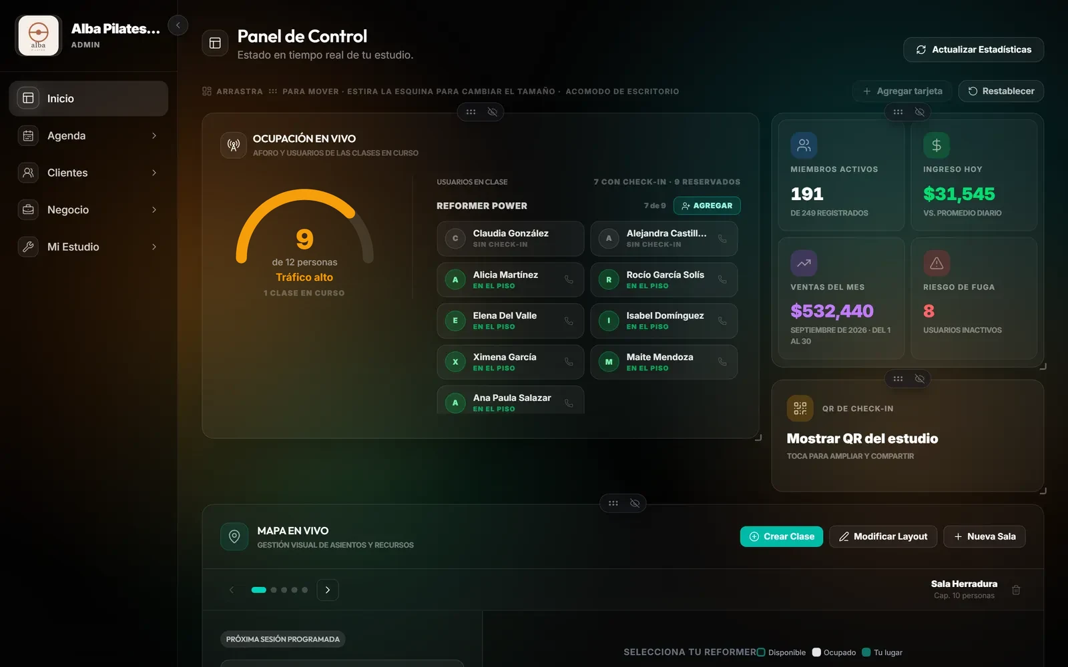Call Ana Paula Salazar via phone icon
The width and height of the screenshot is (1068, 667).
pyautogui.click(x=569, y=403)
